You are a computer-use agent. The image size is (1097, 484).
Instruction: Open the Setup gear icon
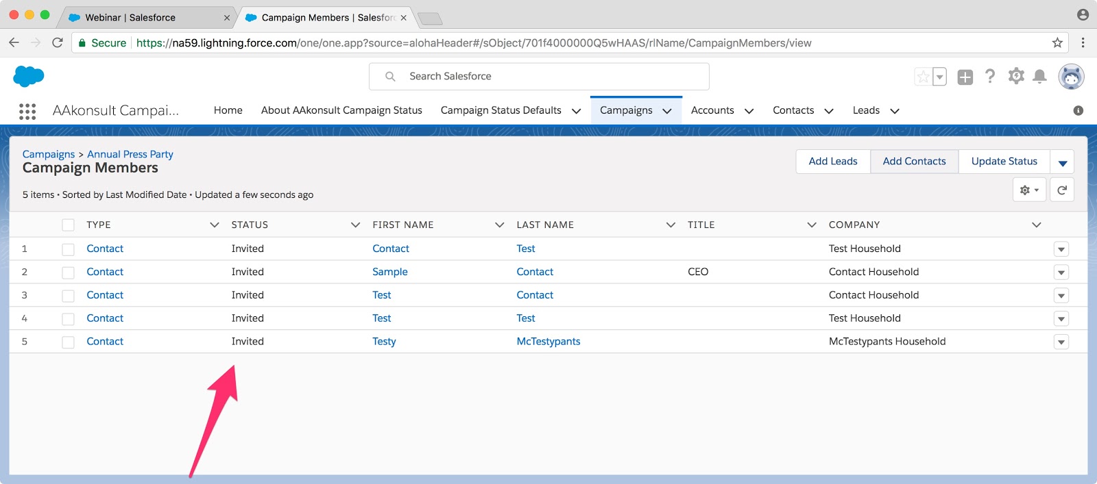point(1016,76)
